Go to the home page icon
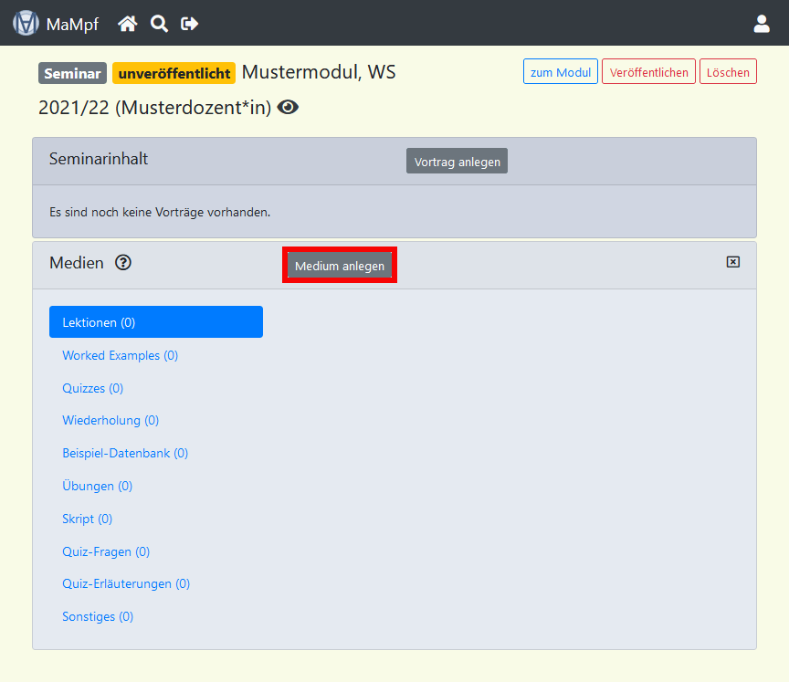This screenshot has width=789, height=682. 128,24
